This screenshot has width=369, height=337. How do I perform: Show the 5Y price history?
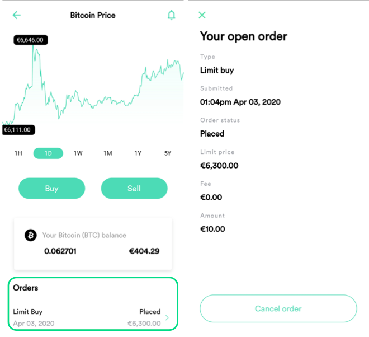168,153
